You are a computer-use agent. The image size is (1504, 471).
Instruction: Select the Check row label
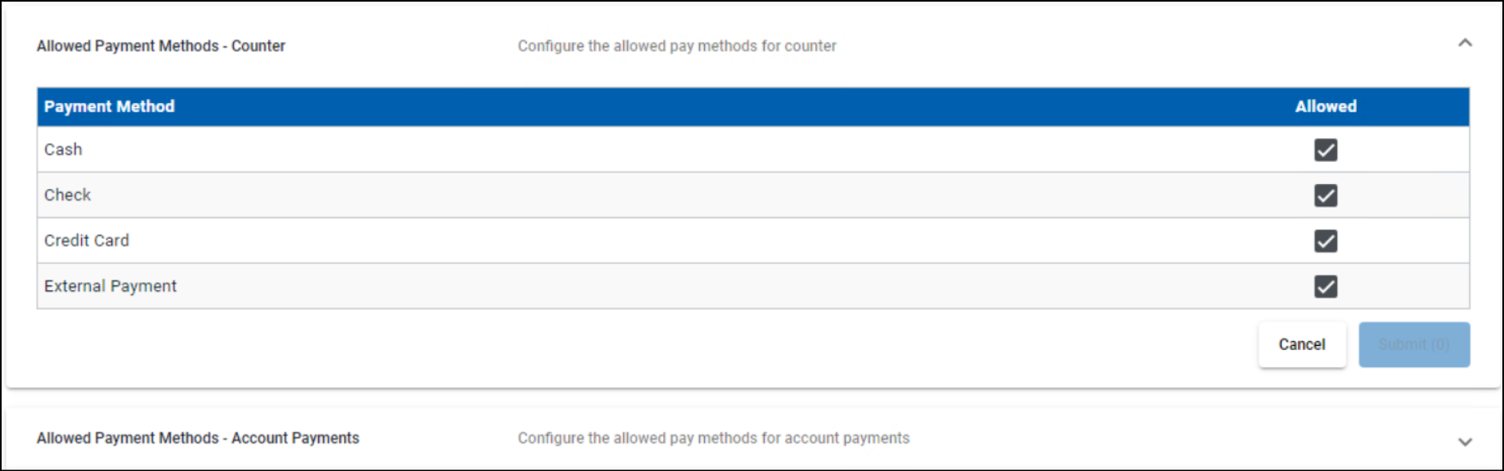pyautogui.click(x=67, y=195)
